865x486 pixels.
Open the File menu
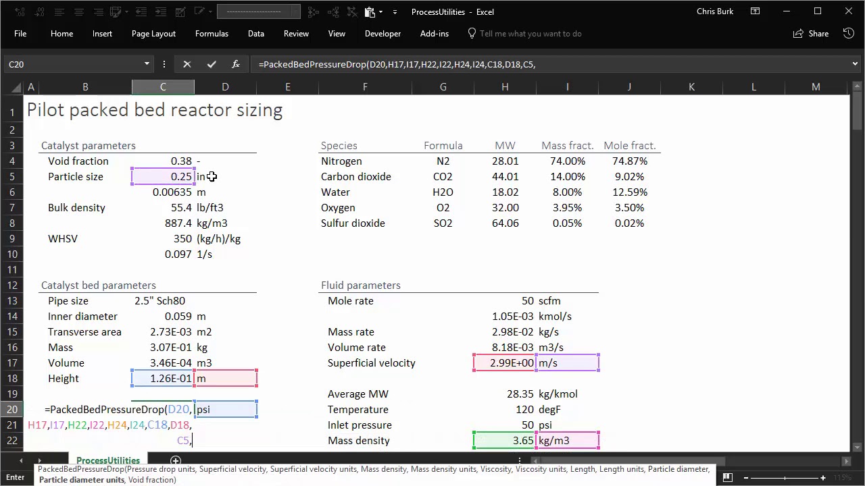point(20,34)
